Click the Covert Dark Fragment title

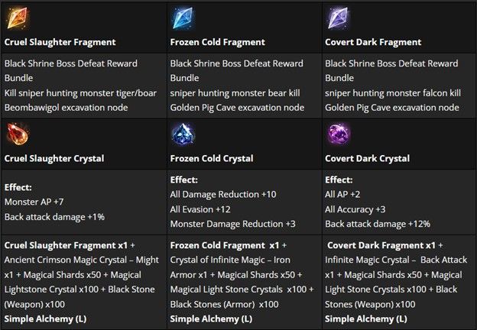click(373, 42)
